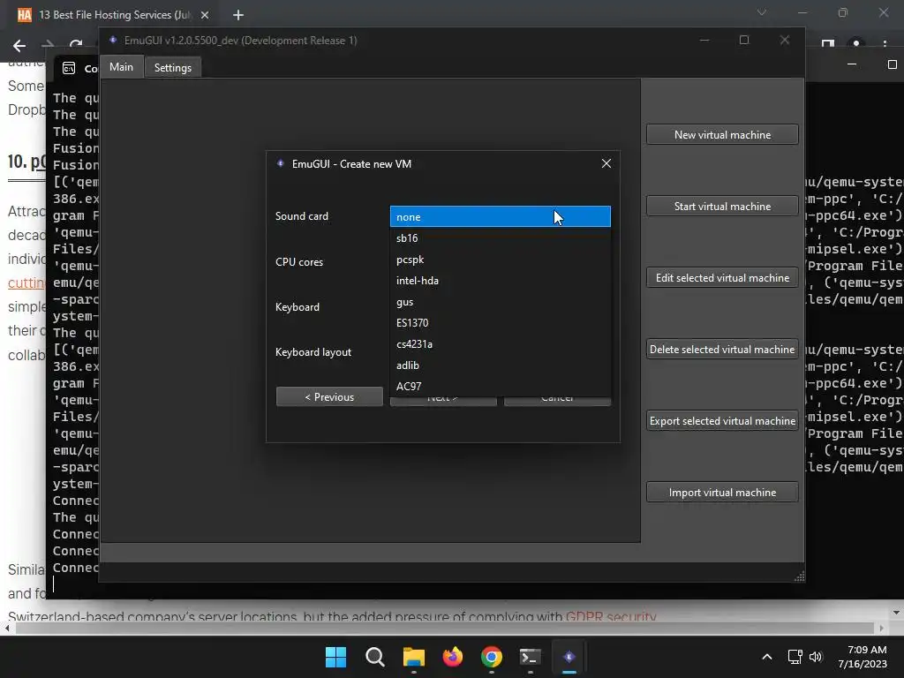The width and height of the screenshot is (904, 678).
Task: Launch Firefox from the taskbar
Action: [x=453, y=657]
